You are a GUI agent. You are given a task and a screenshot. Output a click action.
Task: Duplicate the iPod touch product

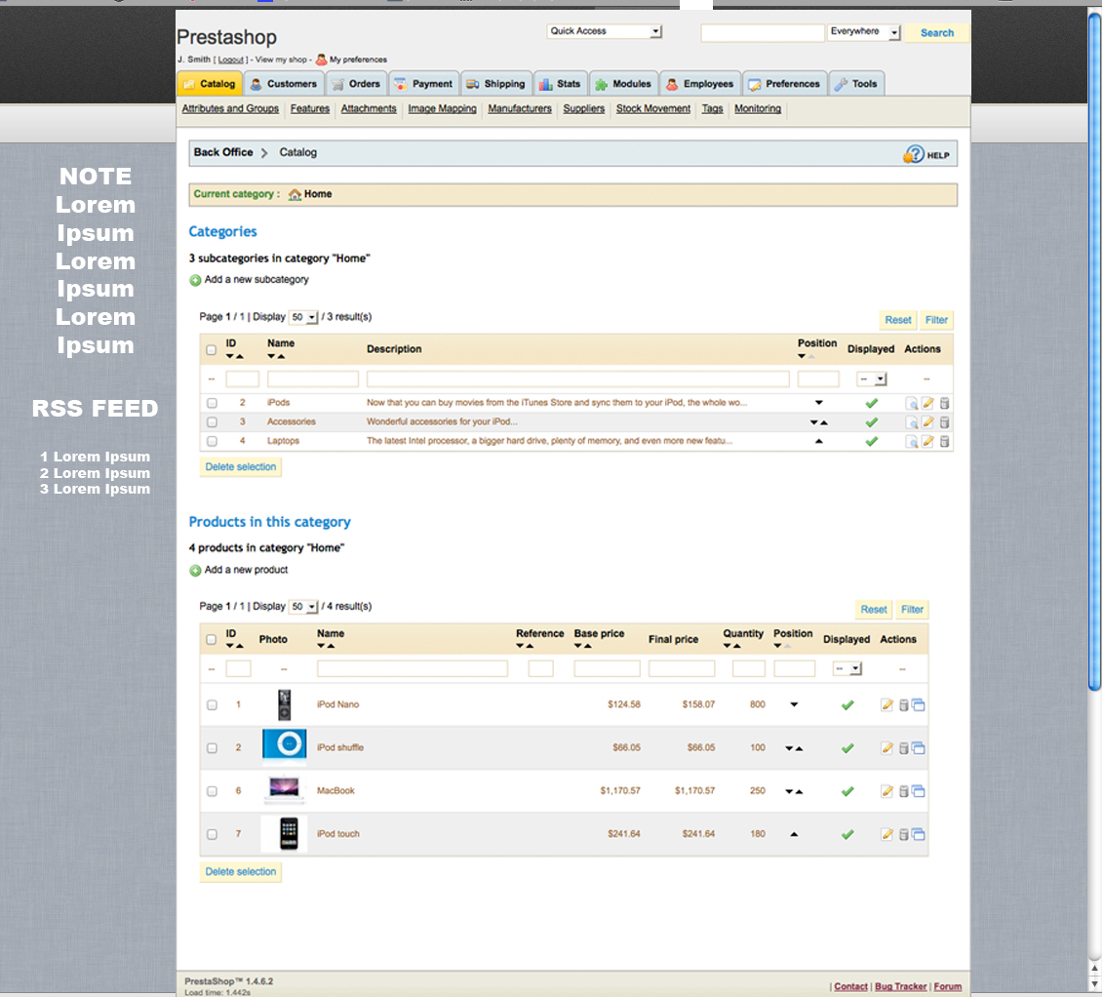(x=918, y=834)
